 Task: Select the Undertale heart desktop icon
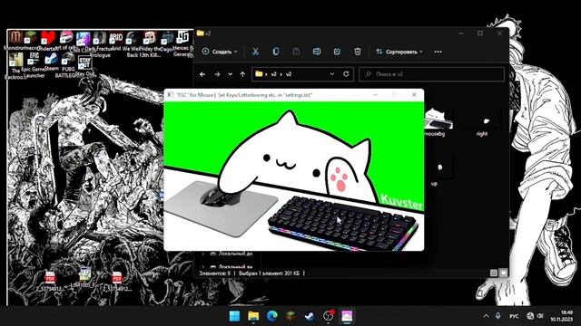48,41
